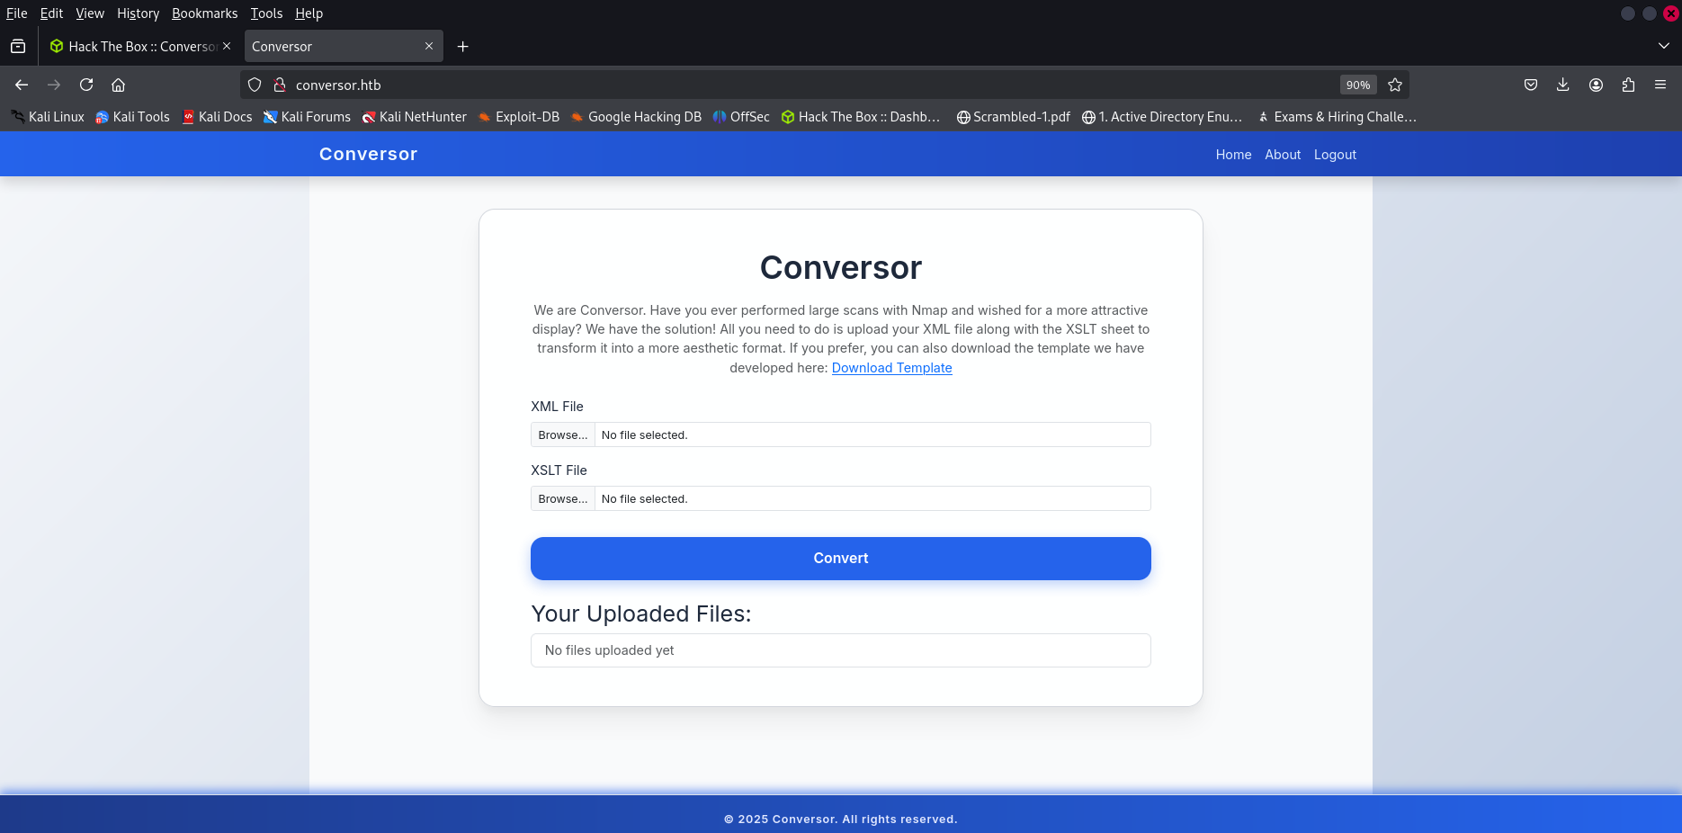Viewport: 1682px width, 833px height.
Task: Open the Bookmarks menu
Action: pos(204,13)
